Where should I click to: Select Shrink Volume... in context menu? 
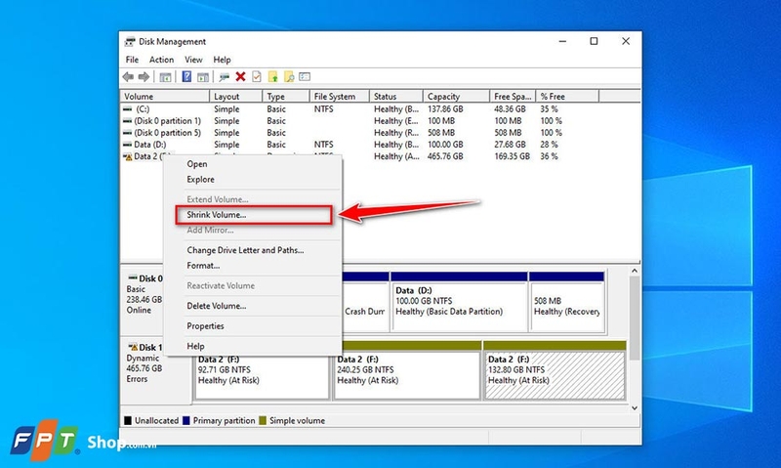253,215
